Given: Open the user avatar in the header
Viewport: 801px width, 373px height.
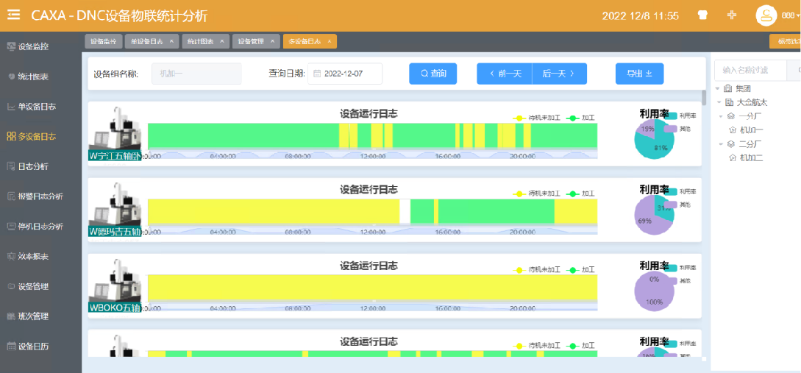Looking at the screenshot, I should coord(766,15).
